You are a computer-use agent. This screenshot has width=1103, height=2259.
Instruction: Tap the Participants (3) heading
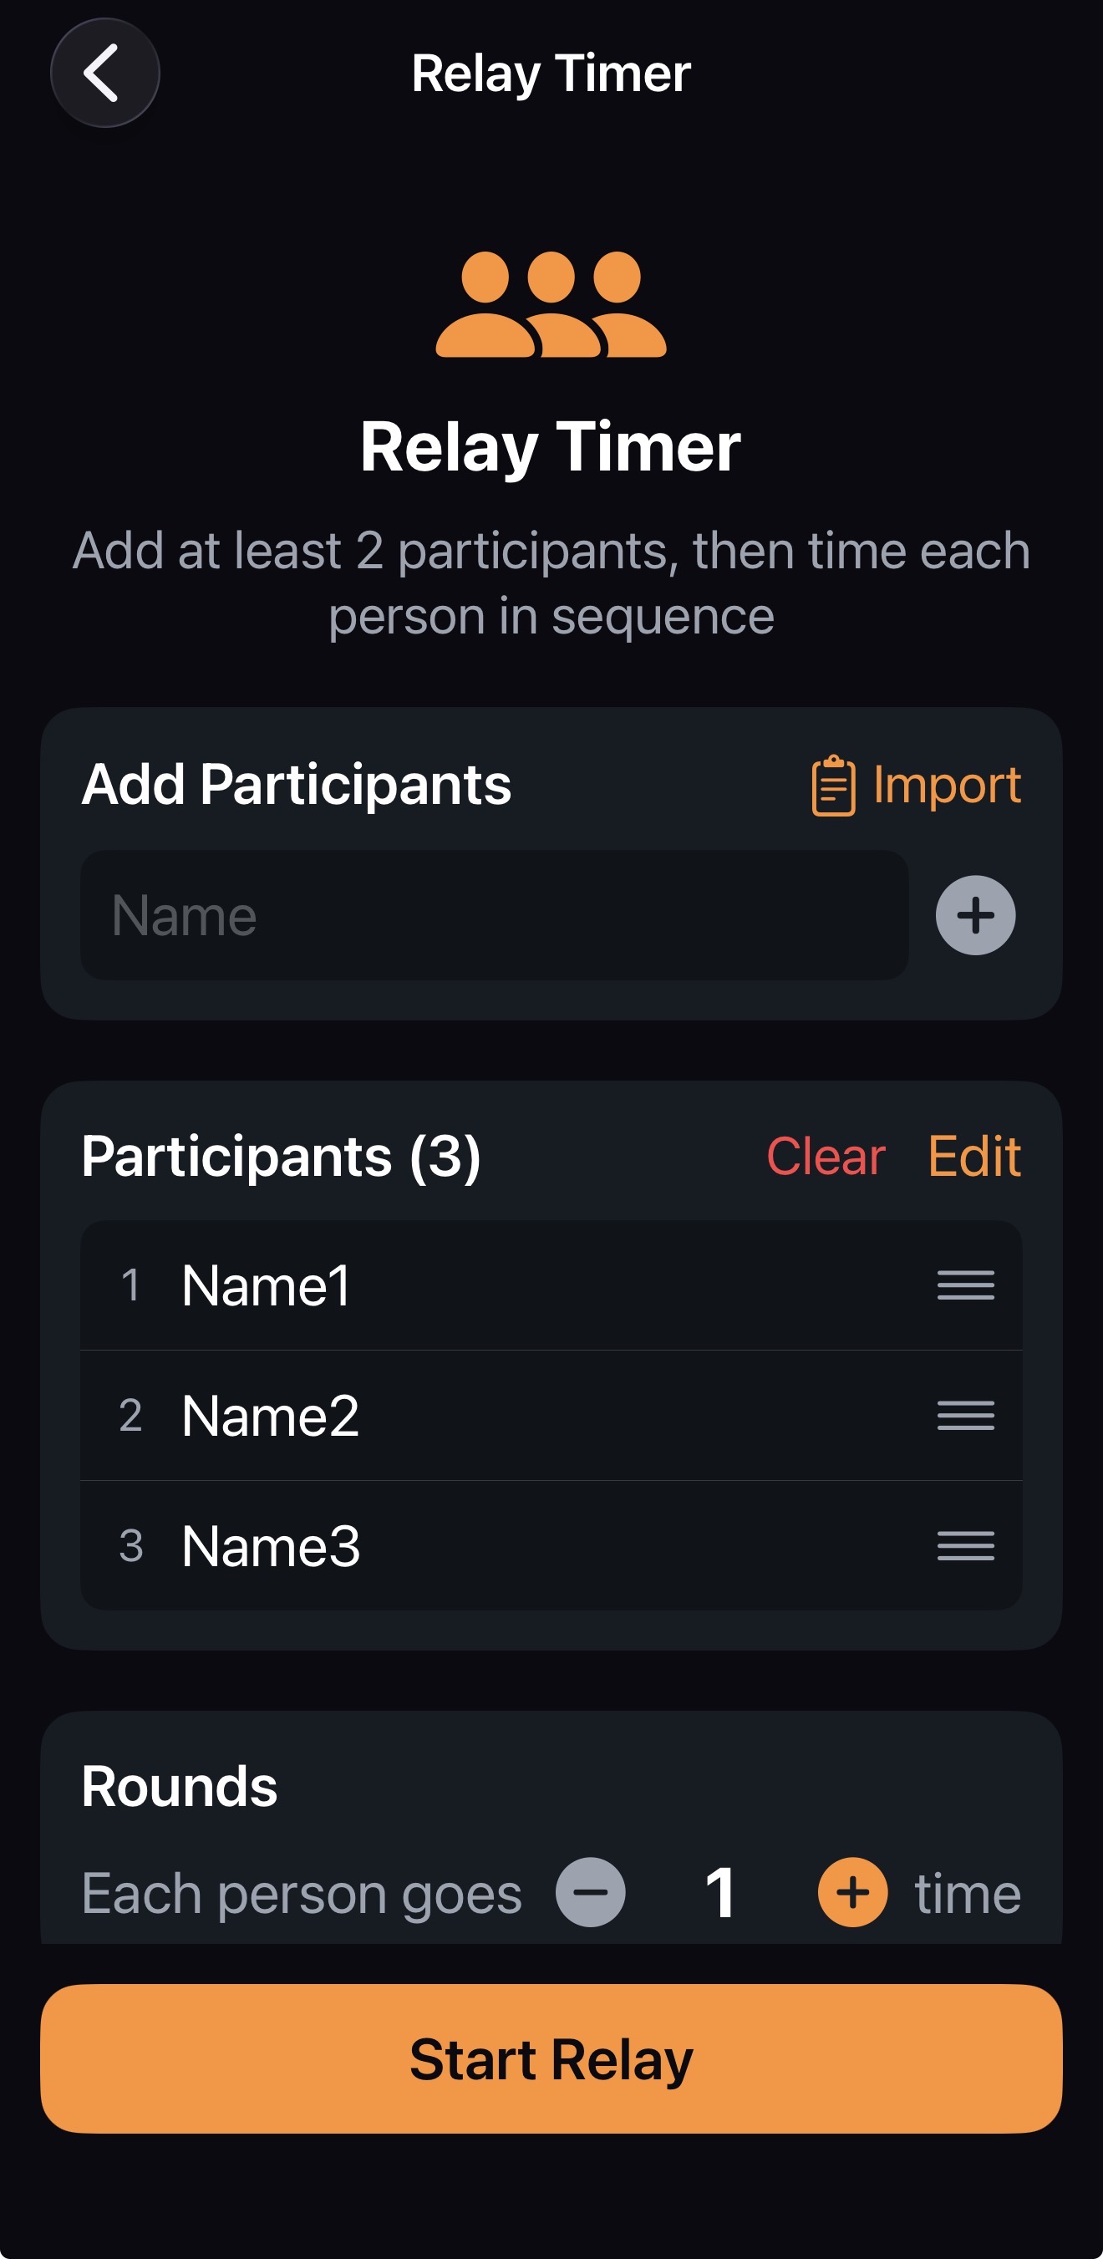point(281,1156)
